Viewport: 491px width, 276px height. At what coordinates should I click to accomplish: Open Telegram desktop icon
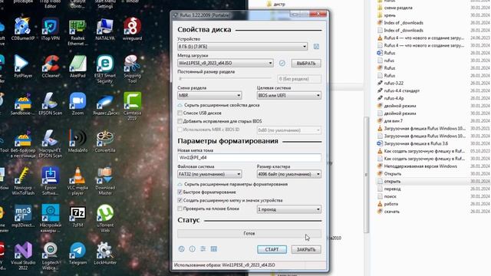(x=77, y=253)
